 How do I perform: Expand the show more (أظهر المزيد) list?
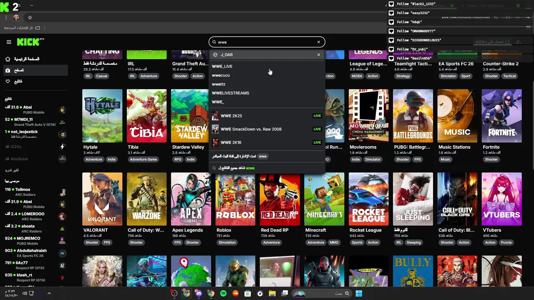(12, 170)
